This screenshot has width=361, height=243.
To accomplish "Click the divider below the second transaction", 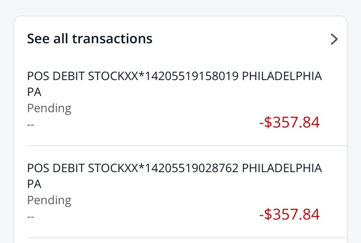I will point(186,238).
